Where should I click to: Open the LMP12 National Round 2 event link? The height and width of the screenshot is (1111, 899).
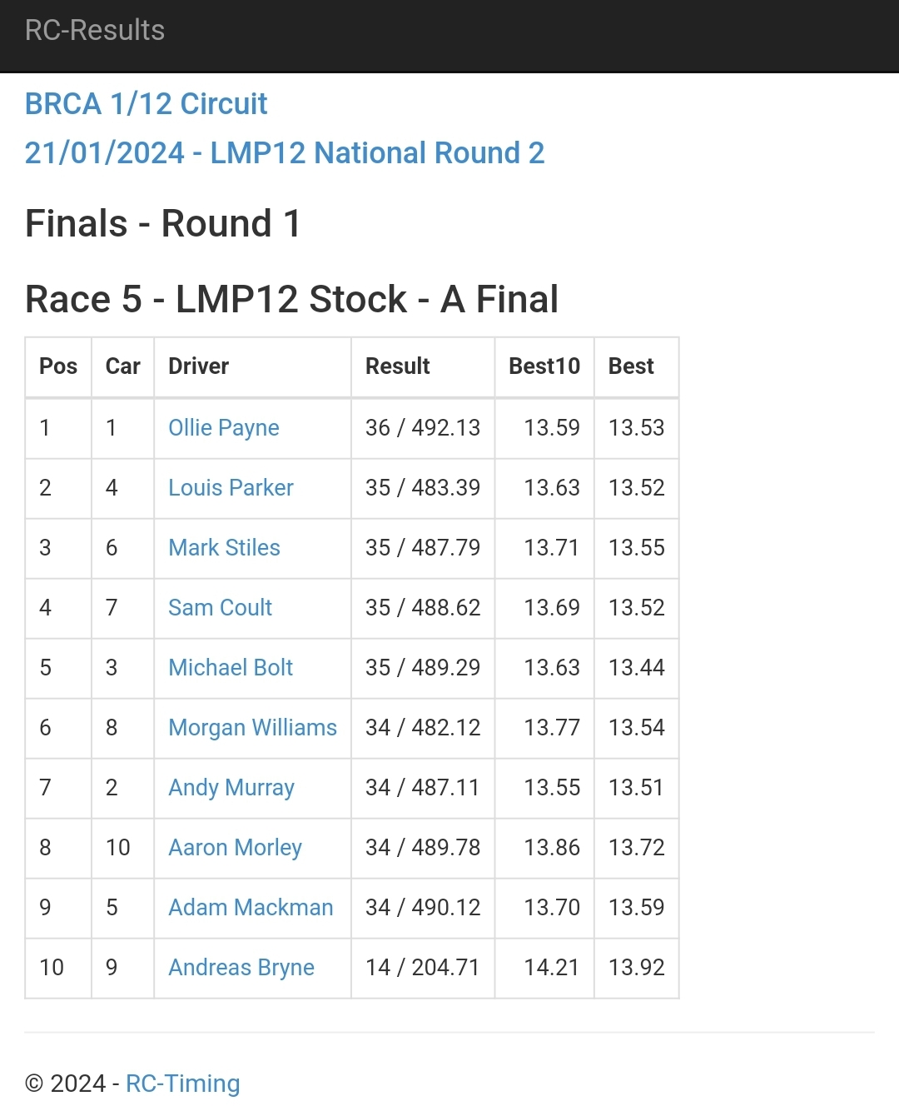284,153
